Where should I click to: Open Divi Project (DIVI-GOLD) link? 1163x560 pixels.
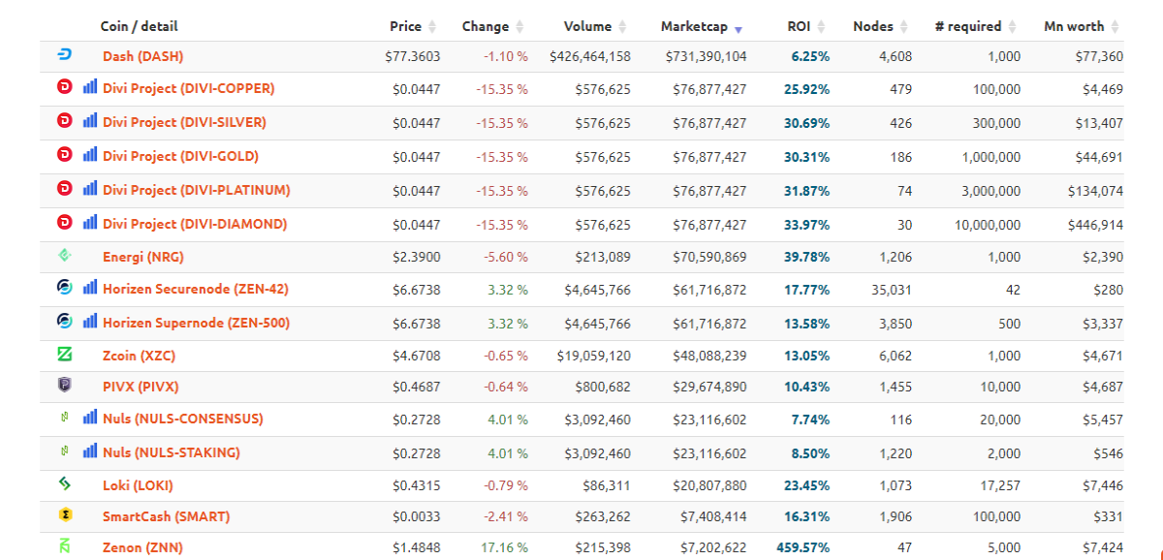pyautogui.click(x=180, y=156)
